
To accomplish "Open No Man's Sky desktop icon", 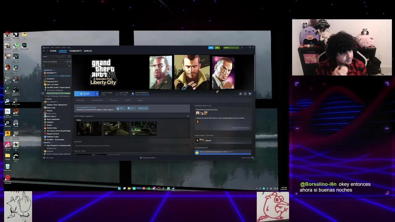I will click(16, 146).
